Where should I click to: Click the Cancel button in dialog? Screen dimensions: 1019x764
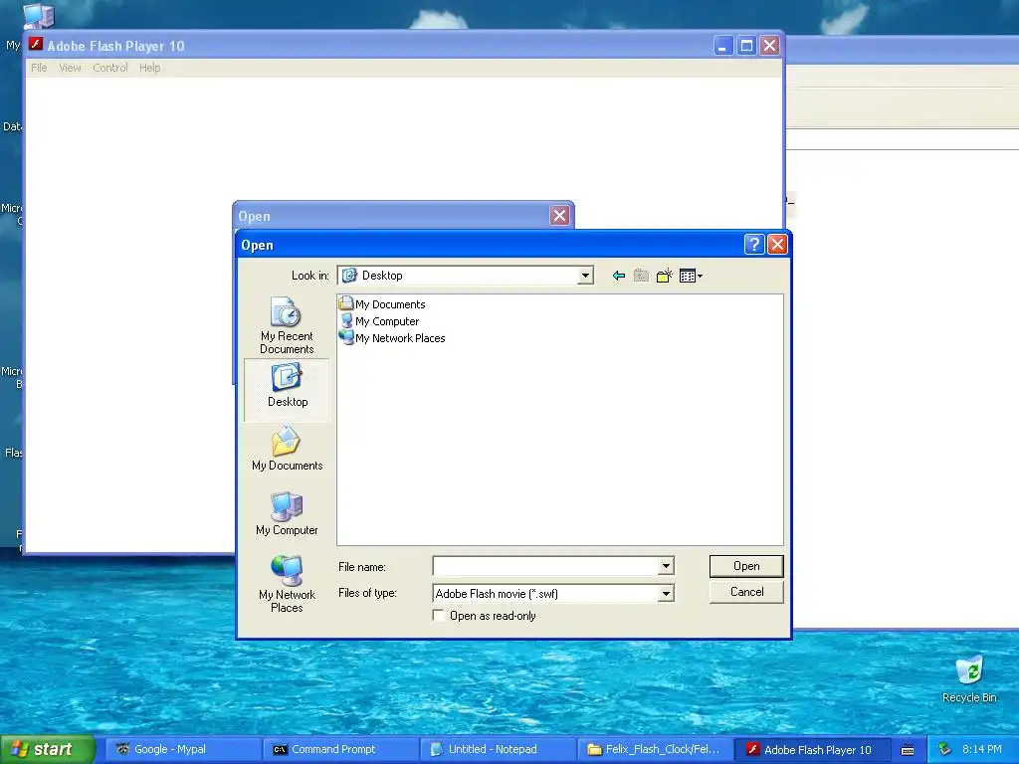pyautogui.click(x=746, y=592)
